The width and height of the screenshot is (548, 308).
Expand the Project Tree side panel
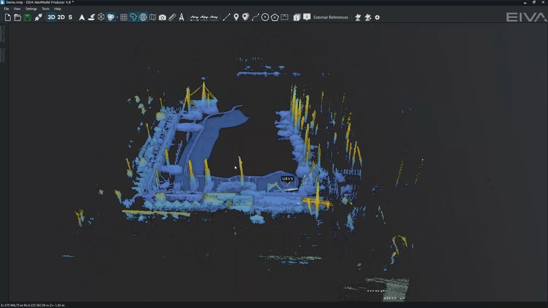coord(4,34)
